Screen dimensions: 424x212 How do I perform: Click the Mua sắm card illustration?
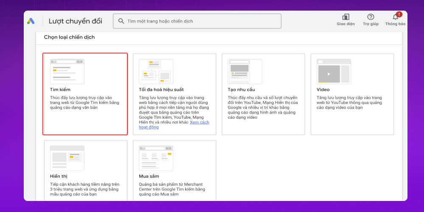click(156, 158)
